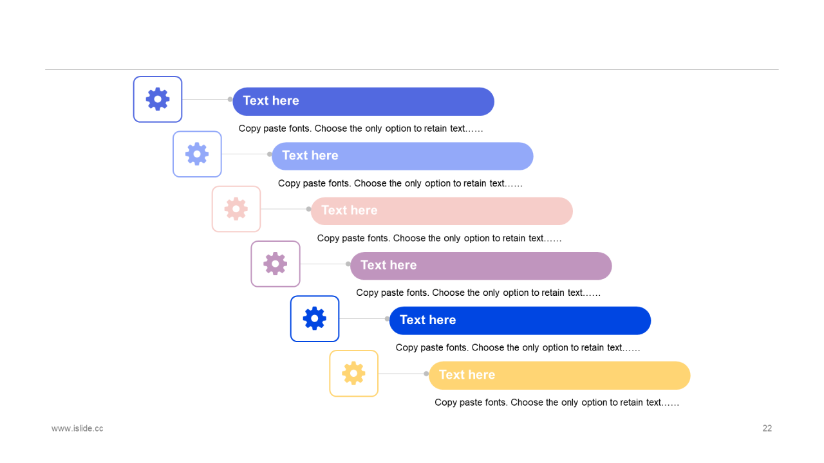Select description text under pink bar
This screenshot has height=463, width=824.
[439, 238]
